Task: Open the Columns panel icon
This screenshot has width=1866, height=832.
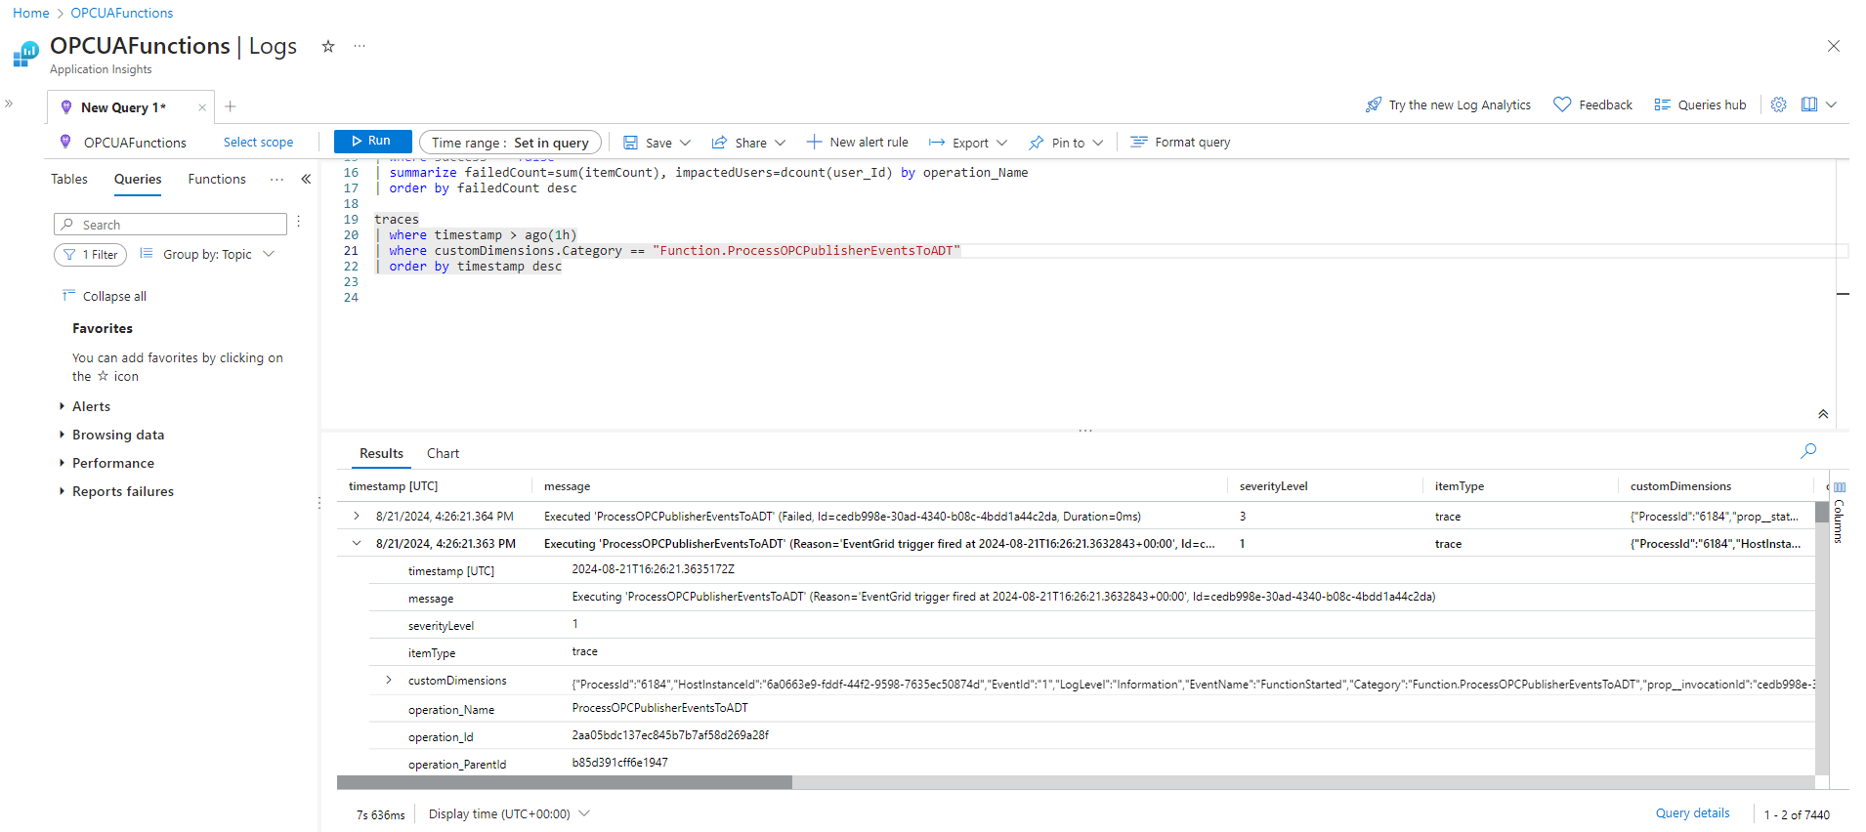Action: (1840, 487)
